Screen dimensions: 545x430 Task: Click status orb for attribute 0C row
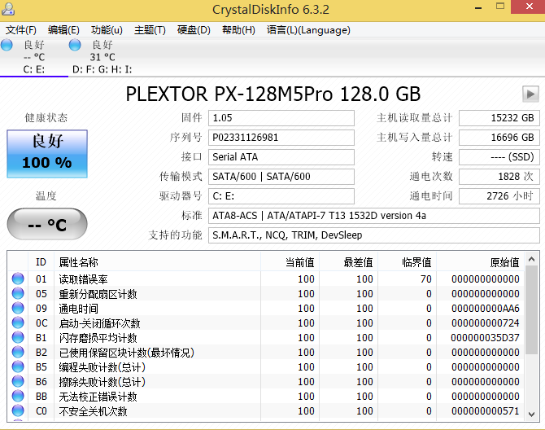pyautogui.click(x=18, y=322)
